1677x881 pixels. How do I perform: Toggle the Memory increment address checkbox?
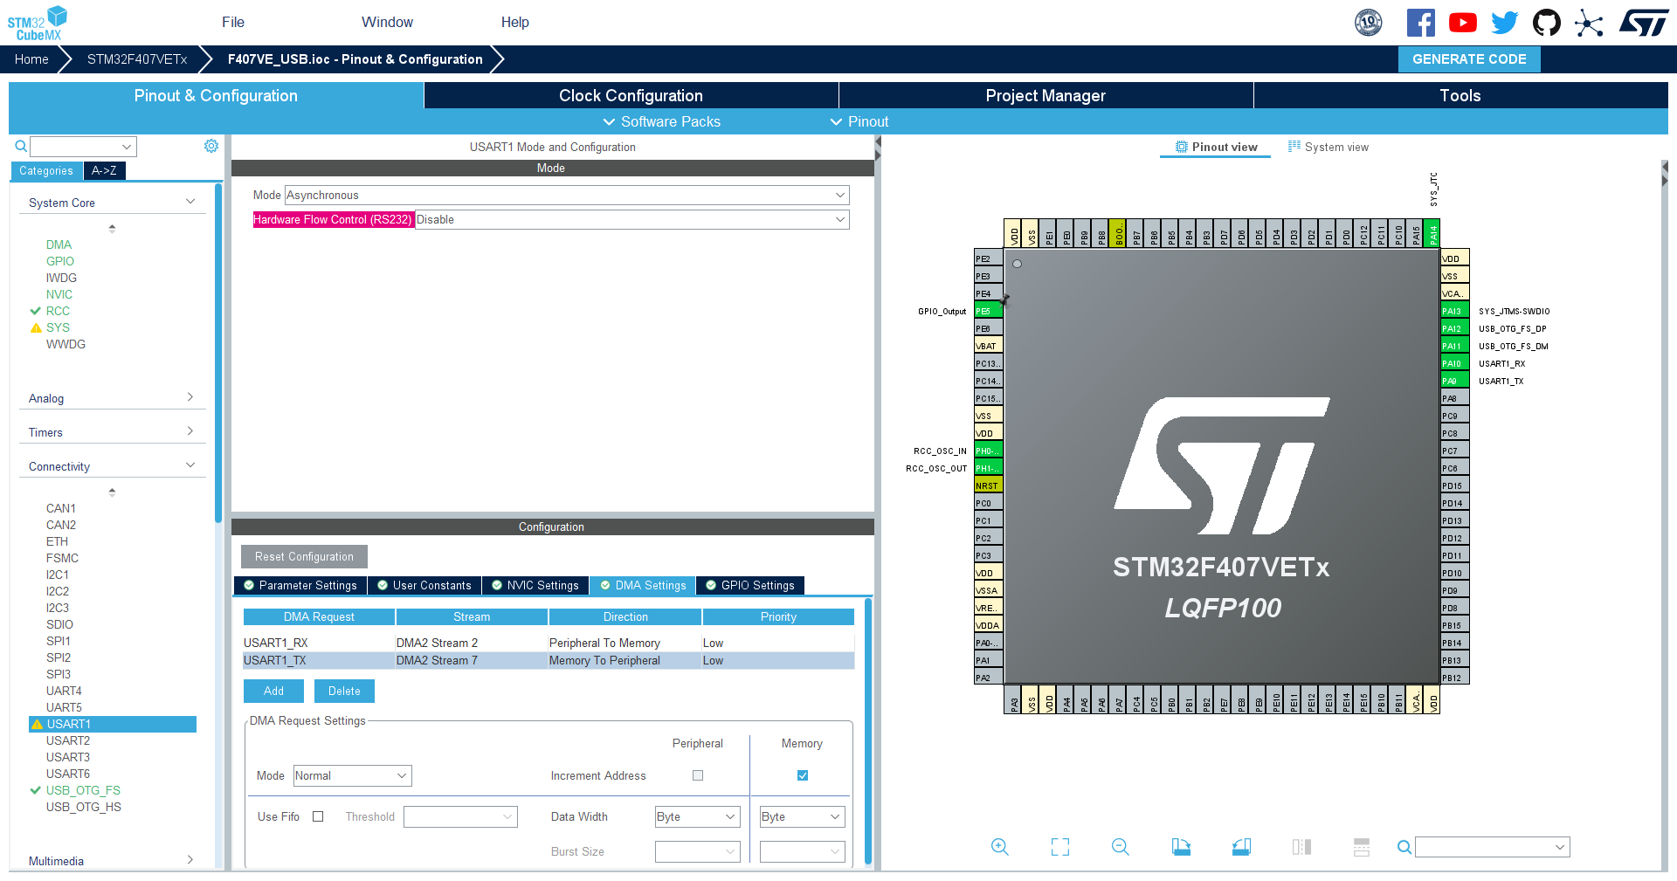[803, 775]
